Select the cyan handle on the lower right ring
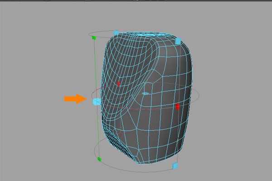Image resolution: width=272 pixels, height=181 pixels. click(x=176, y=167)
